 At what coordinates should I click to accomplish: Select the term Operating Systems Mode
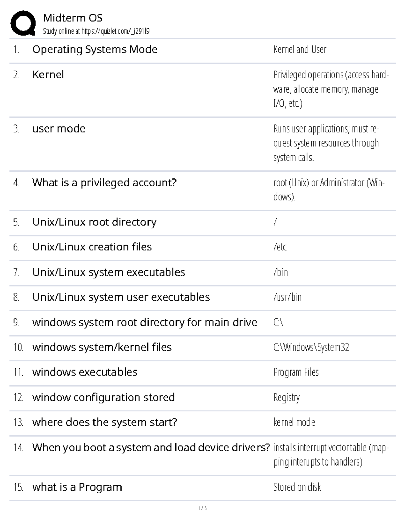[94, 49]
